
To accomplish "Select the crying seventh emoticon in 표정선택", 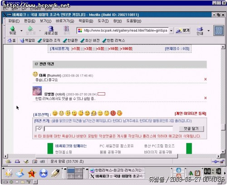I will (94, 113).
